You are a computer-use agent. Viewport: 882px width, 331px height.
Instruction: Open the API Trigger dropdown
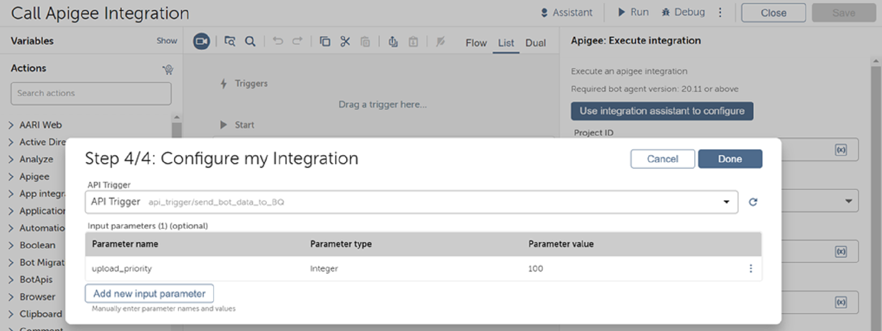[726, 202]
